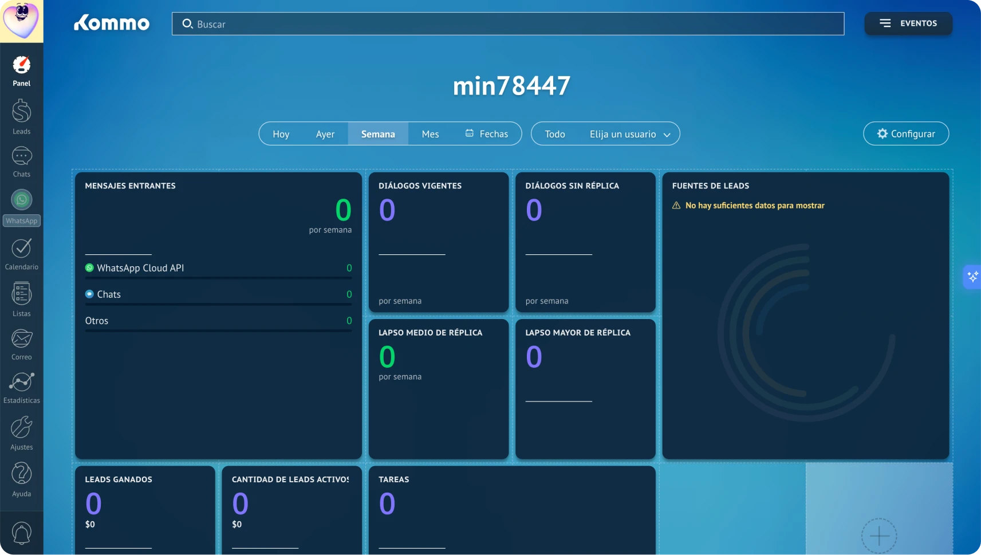
Task: Focus the Buscar search field
Action: [x=508, y=23]
